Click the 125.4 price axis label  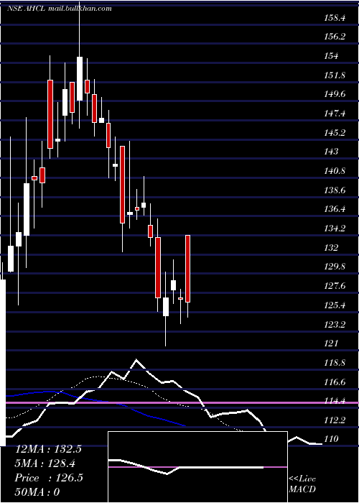335,305
